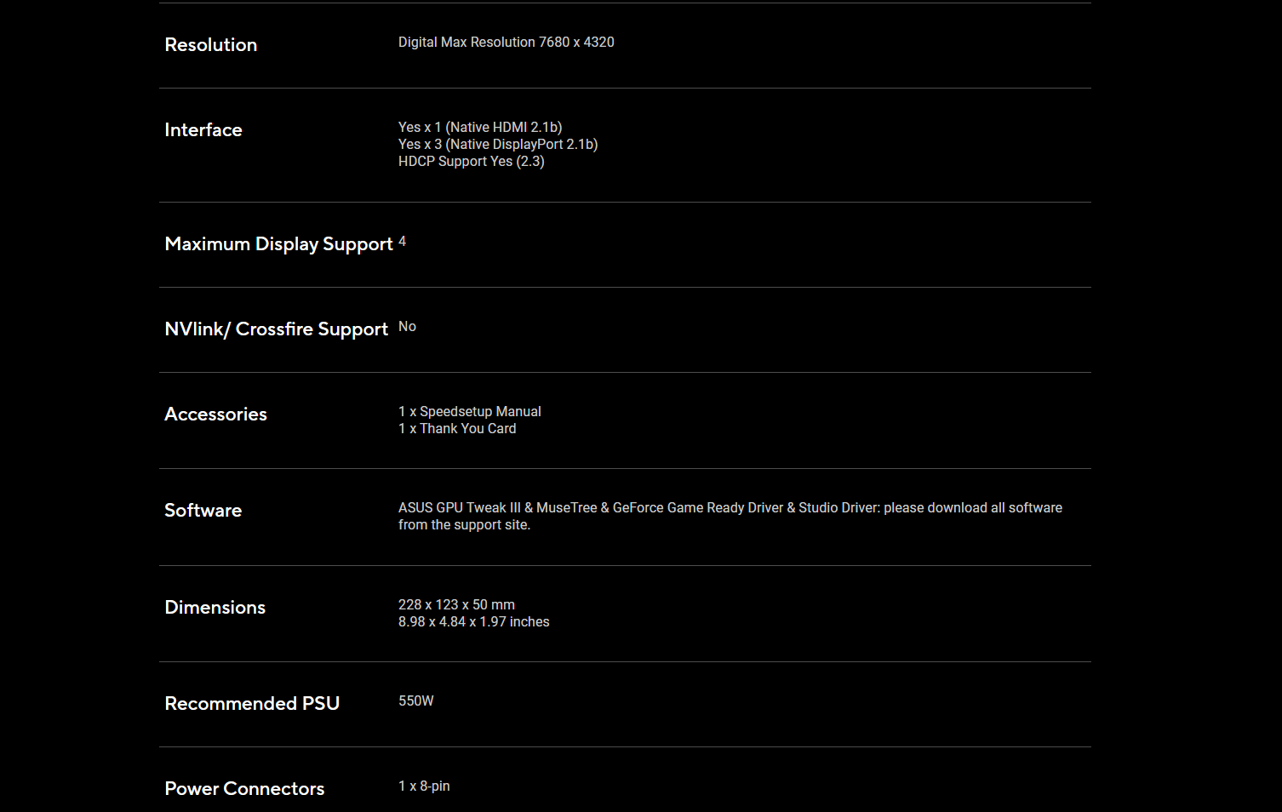This screenshot has width=1282, height=812.
Task: Click the HDCP Support Yes (2.3) text
Action: point(471,162)
